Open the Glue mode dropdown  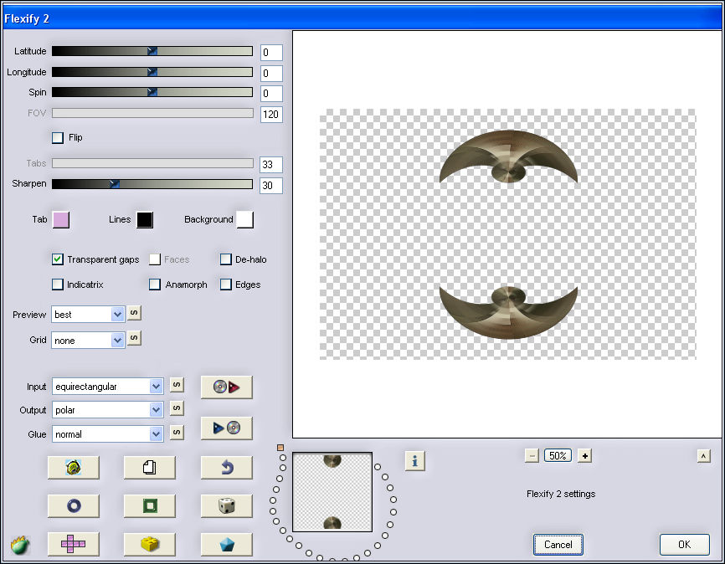[107, 433]
